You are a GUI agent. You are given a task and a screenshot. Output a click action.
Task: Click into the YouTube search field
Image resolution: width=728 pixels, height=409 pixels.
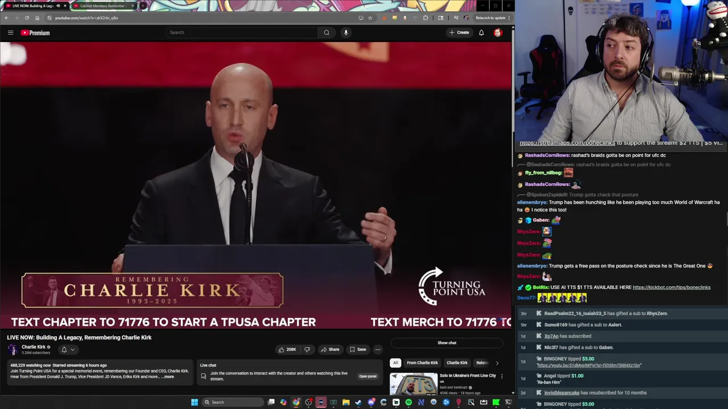click(x=242, y=32)
